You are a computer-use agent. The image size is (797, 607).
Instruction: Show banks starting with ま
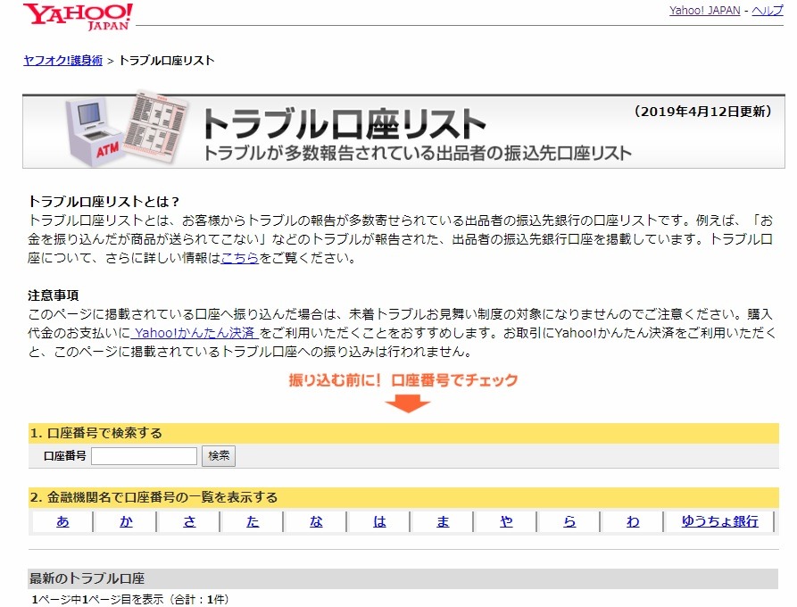[x=443, y=521]
